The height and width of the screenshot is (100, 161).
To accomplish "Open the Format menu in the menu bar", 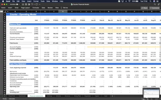I will [x=36, y=1].
